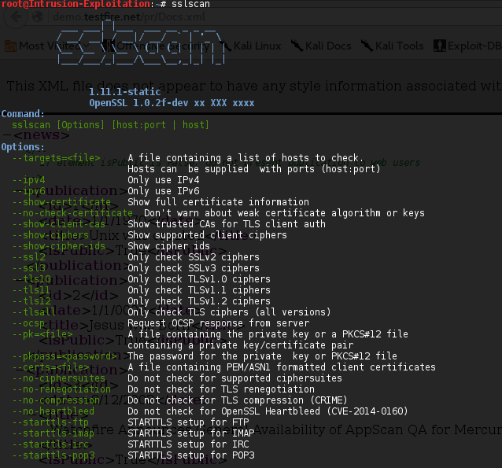
Task: Click 'Show full certificate information' description
Action: [x=218, y=202]
